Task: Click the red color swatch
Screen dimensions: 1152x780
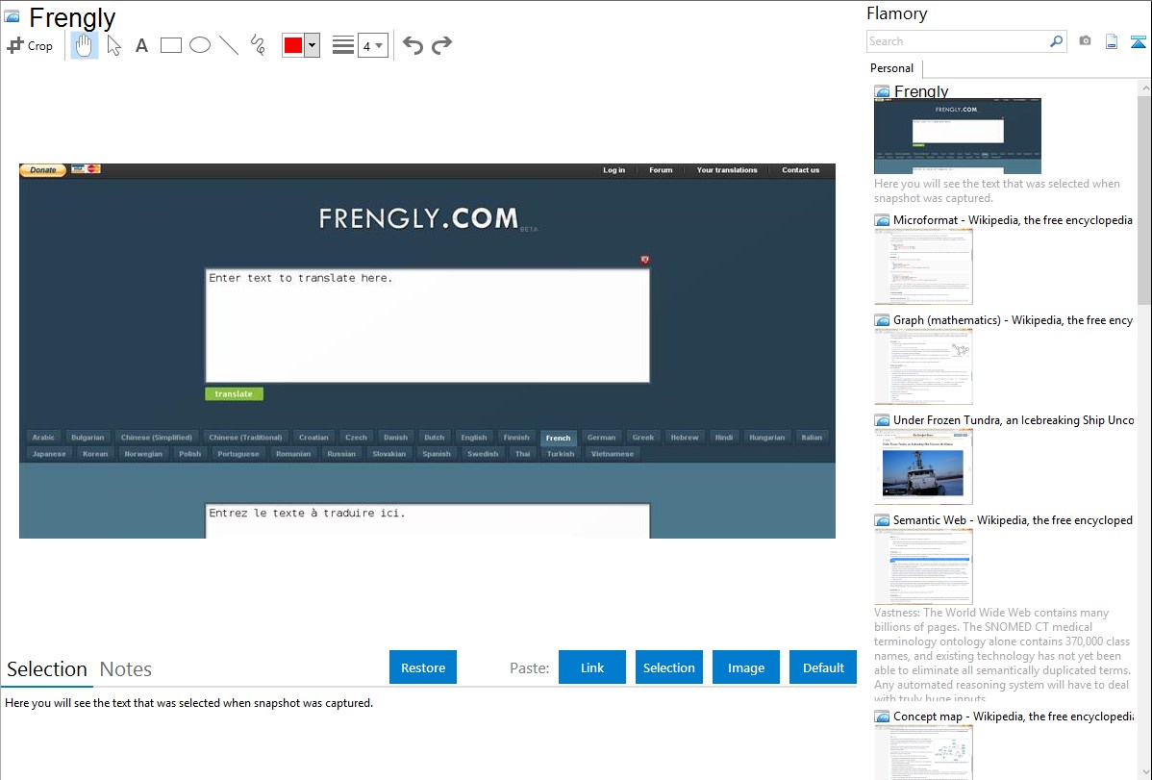Action: tap(293, 45)
